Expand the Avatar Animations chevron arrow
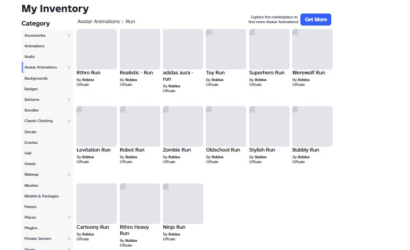The image size is (410, 250). 69,68
